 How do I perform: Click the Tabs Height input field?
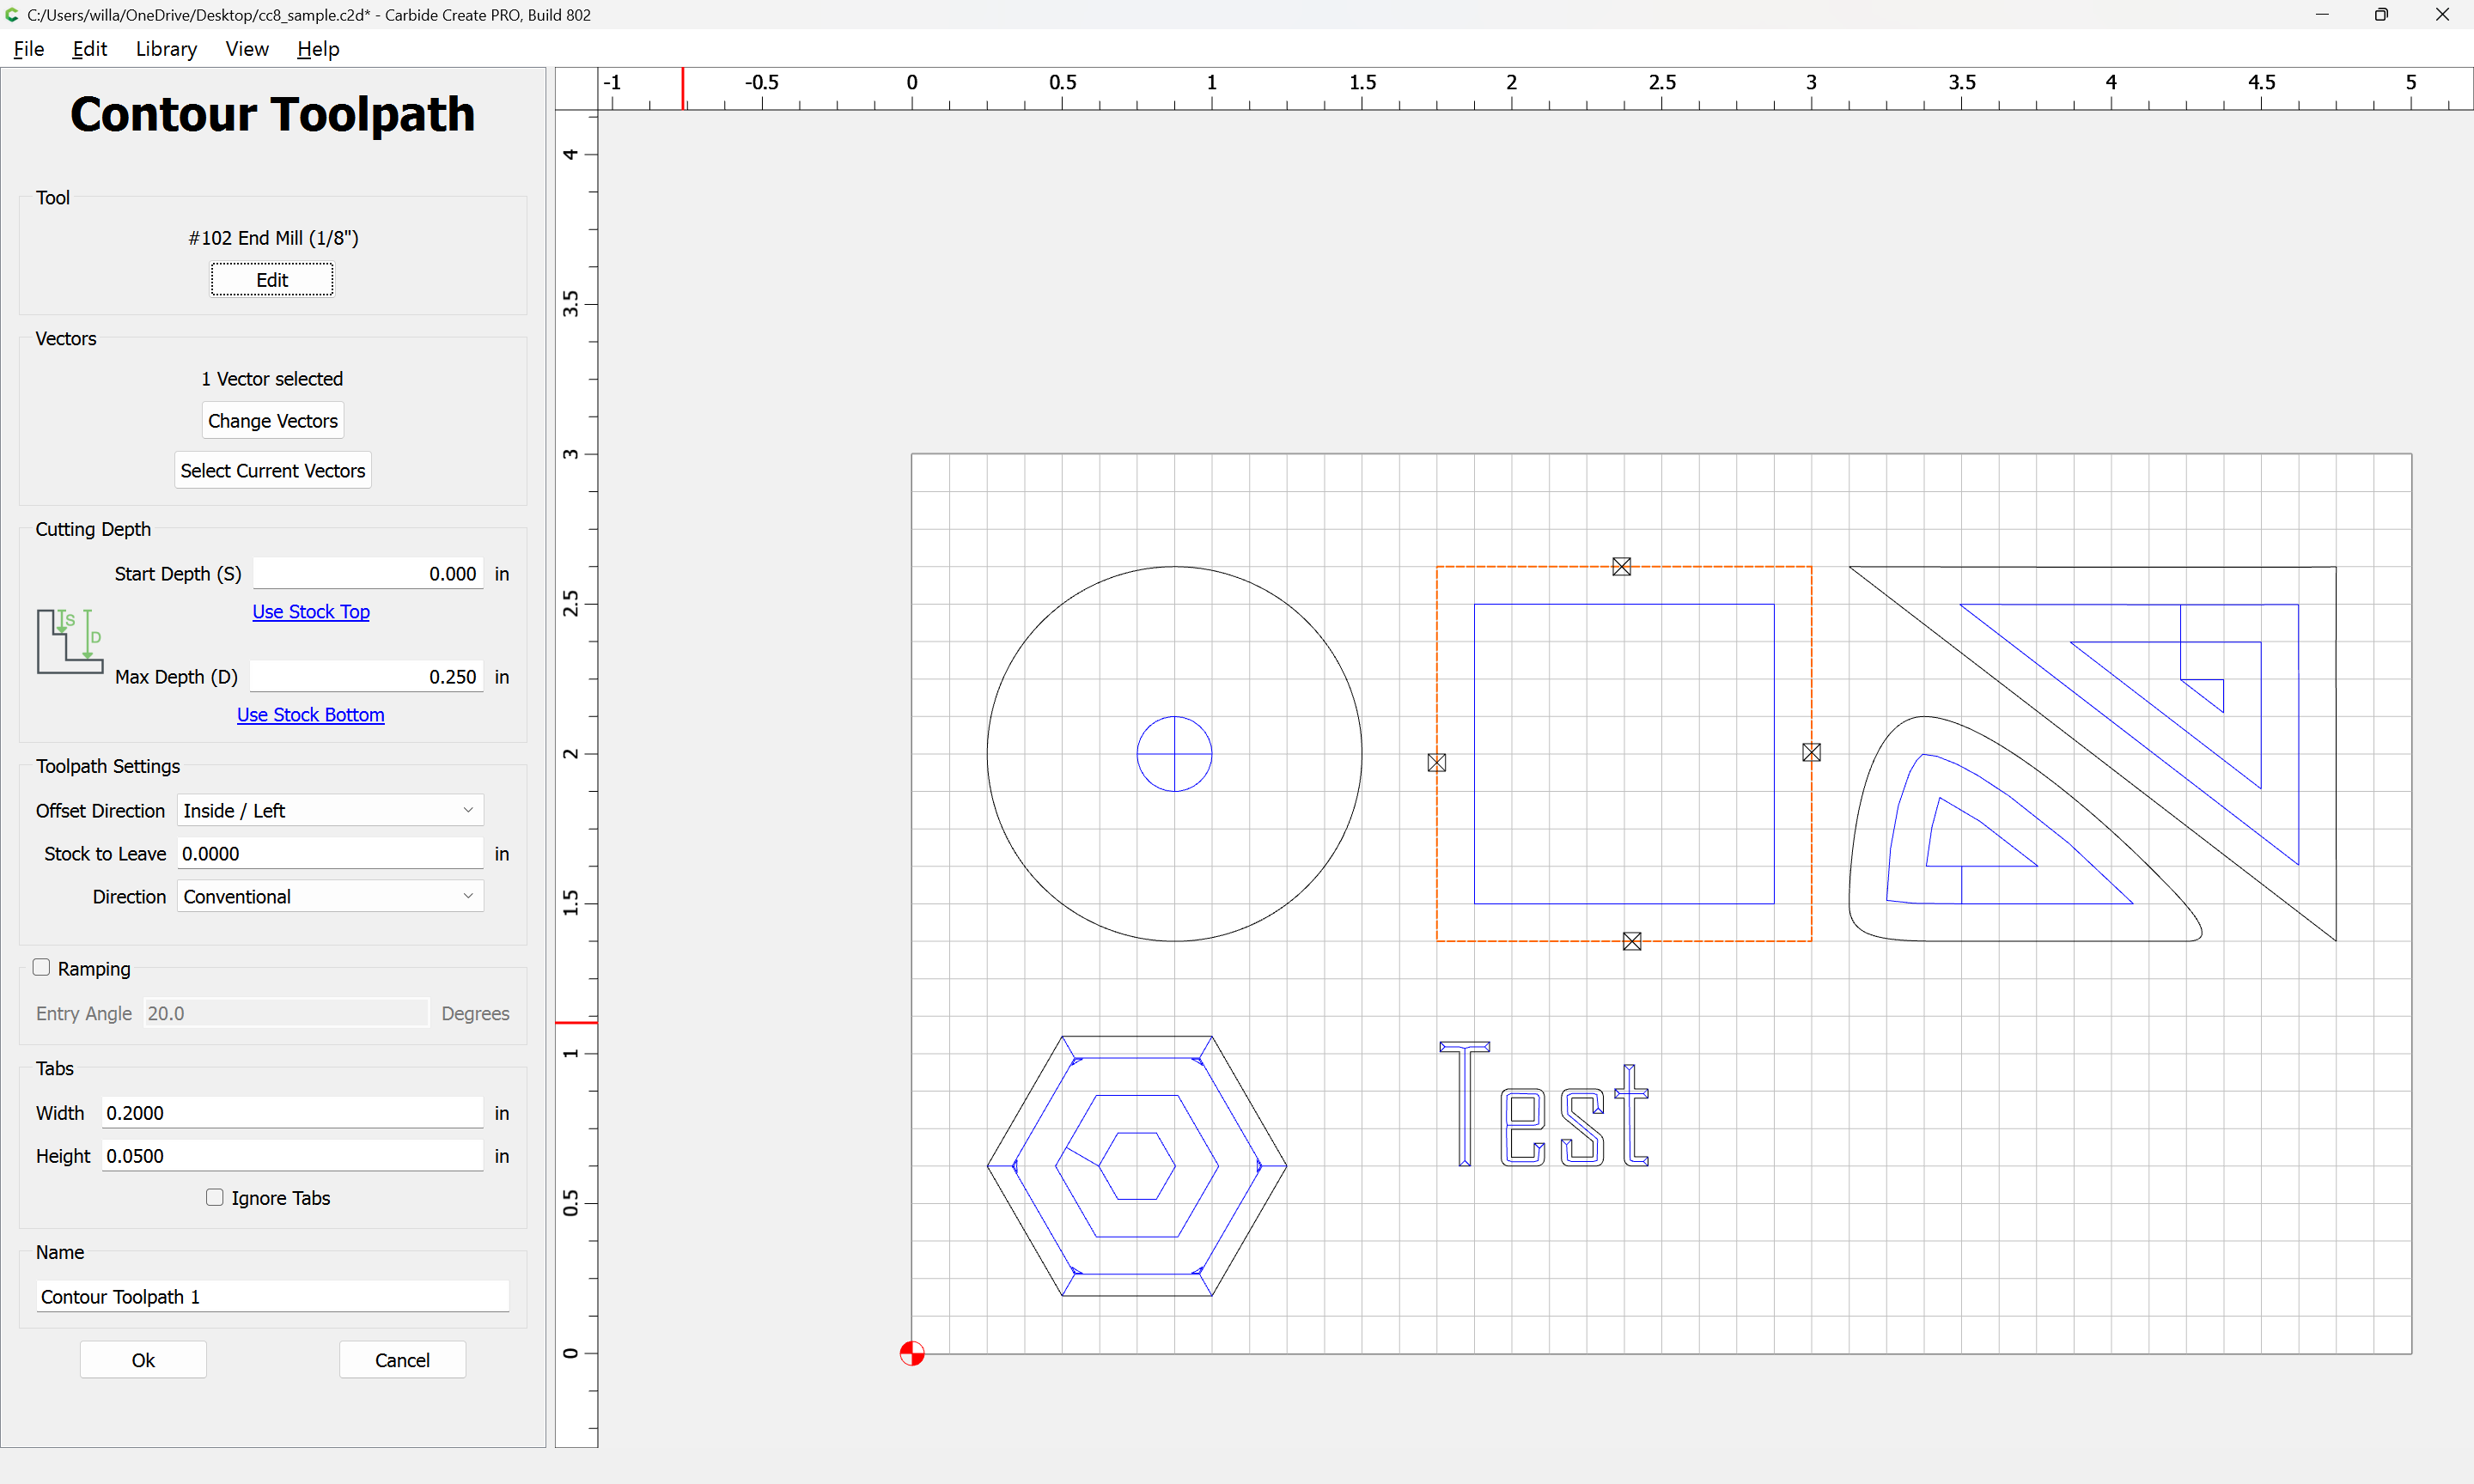[292, 1156]
